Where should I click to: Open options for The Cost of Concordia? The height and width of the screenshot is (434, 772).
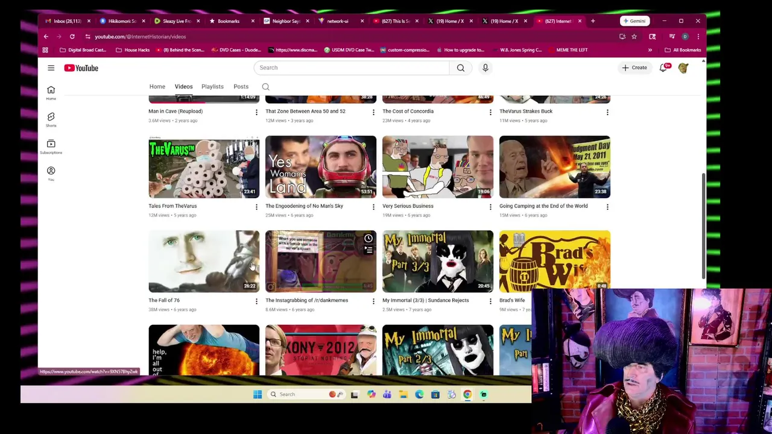pyautogui.click(x=490, y=112)
